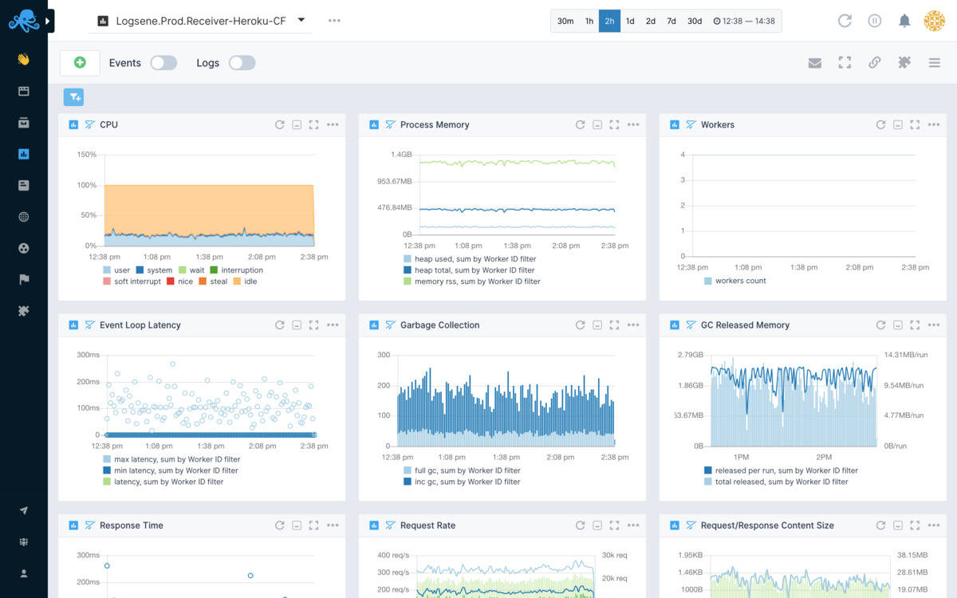
Task: Click the green add component button
Action: (x=79, y=62)
